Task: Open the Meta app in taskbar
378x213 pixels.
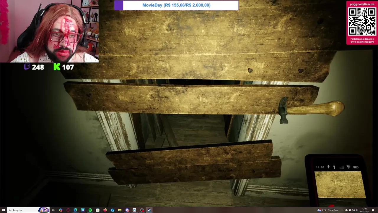Action: tap(134, 210)
